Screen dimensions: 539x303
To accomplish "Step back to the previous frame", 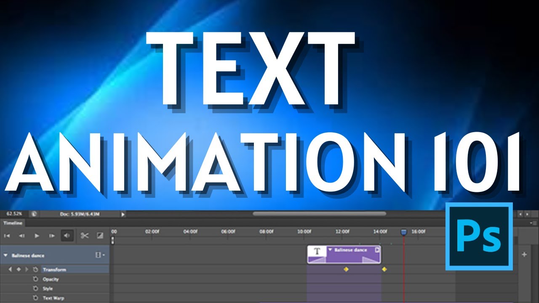I will pos(21,236).
